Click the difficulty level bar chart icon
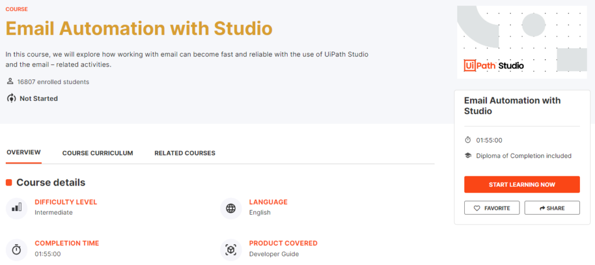 tap(17, 207)
